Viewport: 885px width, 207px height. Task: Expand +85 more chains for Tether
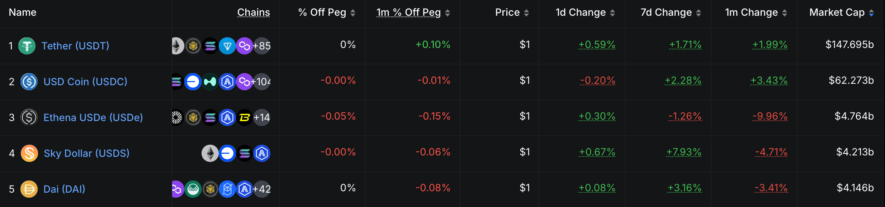click(x=262, y=46)
